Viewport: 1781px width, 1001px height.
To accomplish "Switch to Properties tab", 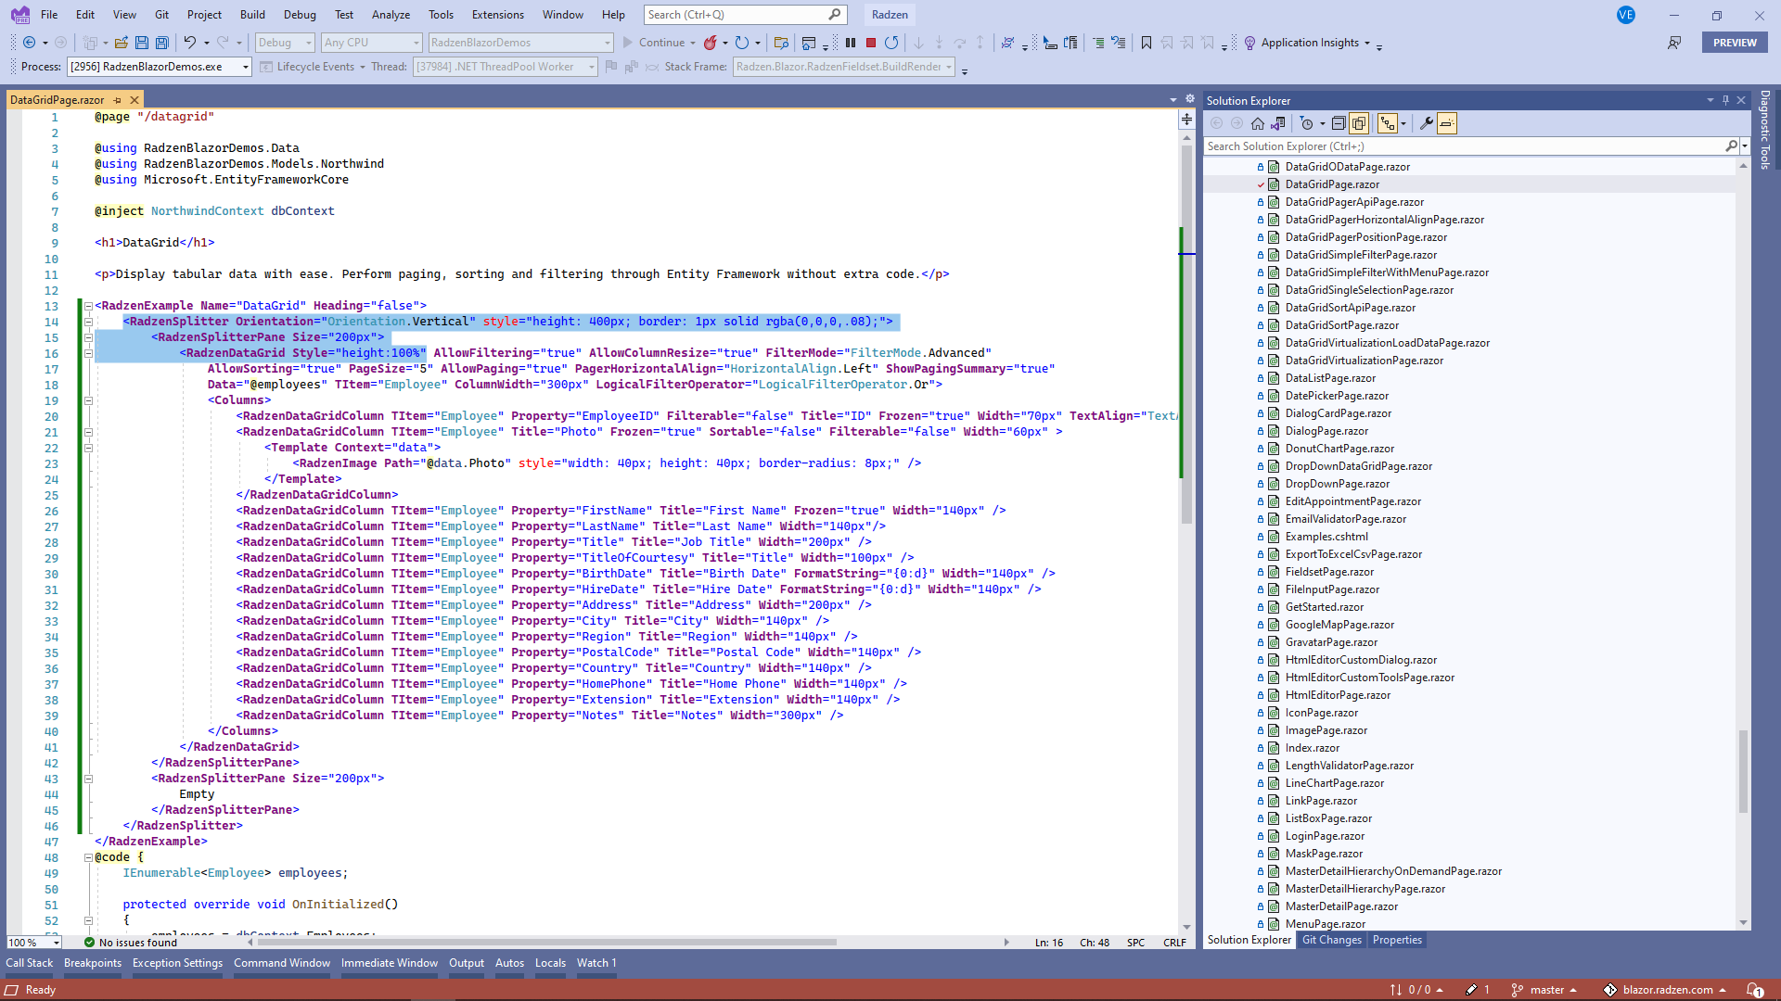I will [x=1397, y=940].
